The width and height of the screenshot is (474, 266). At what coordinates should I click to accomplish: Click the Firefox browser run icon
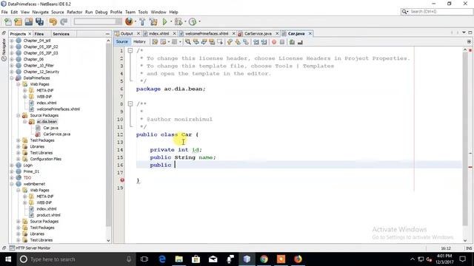coord(129,21)
